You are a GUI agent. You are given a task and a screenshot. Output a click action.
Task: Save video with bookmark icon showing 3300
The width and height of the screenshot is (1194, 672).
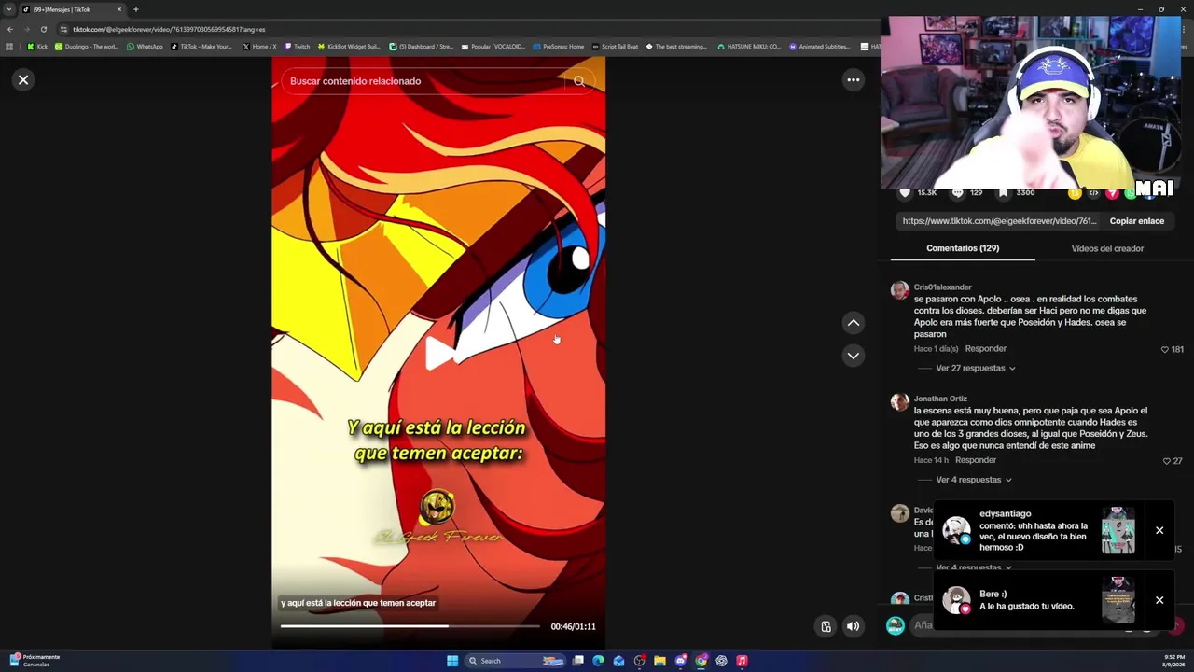[x=1003, y=193]
